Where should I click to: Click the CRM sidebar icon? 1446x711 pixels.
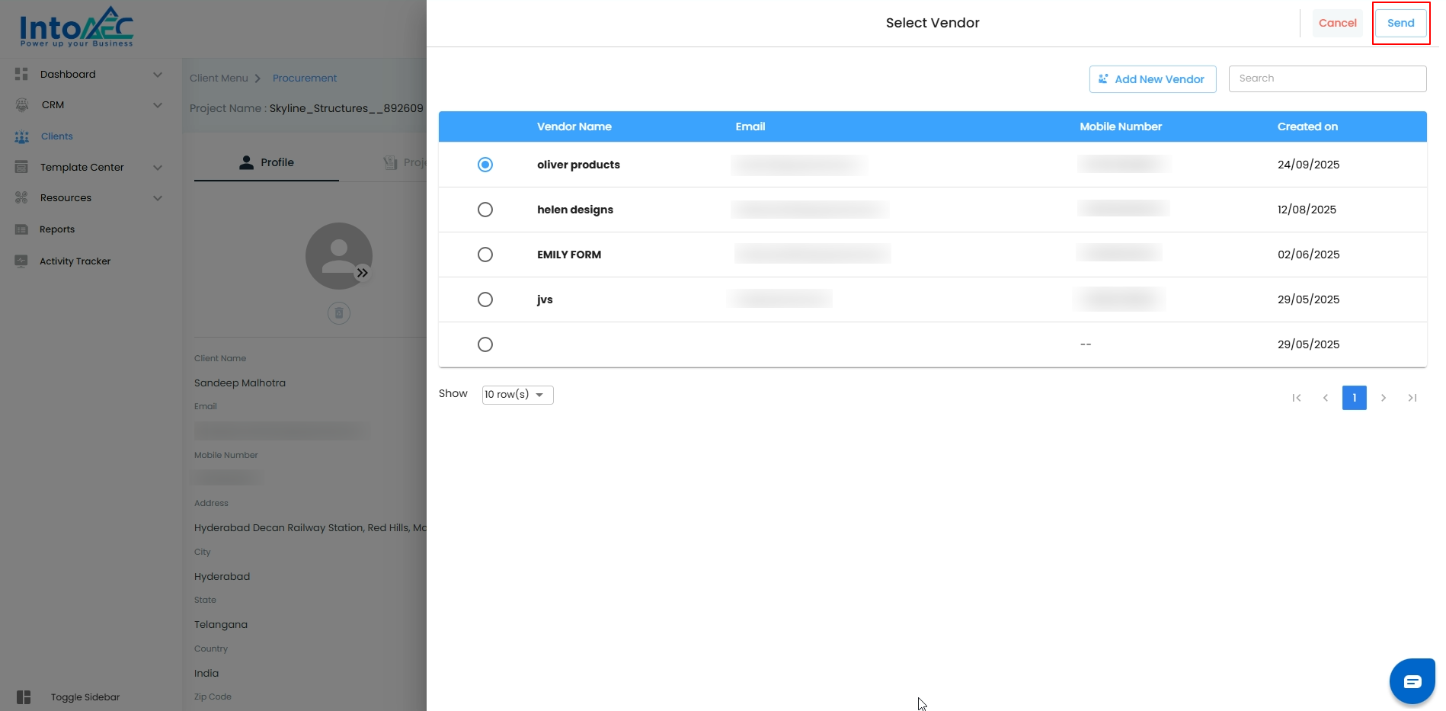point(21,105)
